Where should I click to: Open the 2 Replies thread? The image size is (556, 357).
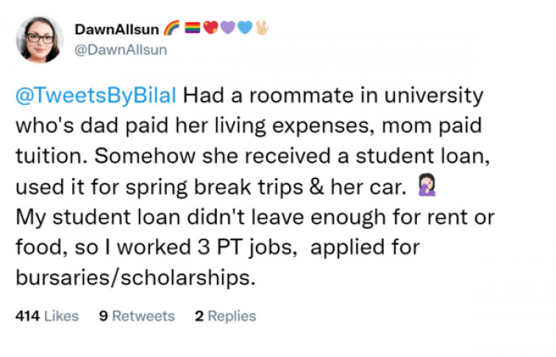225,316
